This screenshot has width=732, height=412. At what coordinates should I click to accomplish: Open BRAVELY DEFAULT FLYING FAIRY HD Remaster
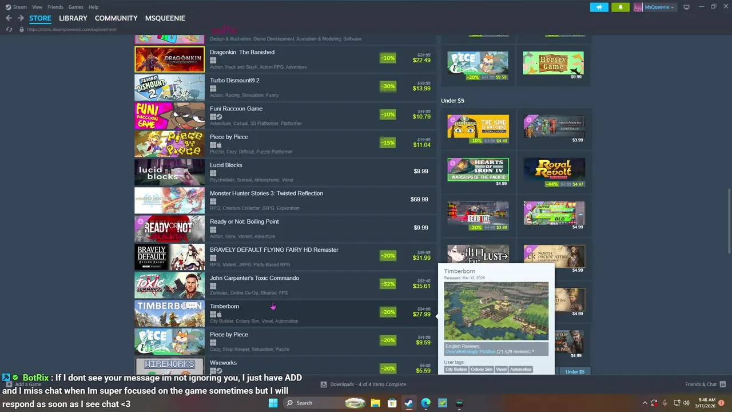click(x=274, y=249)
